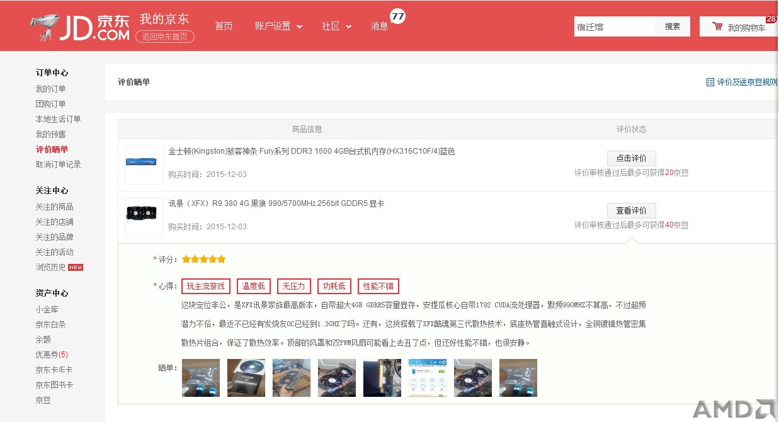Screen dimensions: 779x422
Task: Open 我的订单 in sidebar
Action: [x=50, y=89]
